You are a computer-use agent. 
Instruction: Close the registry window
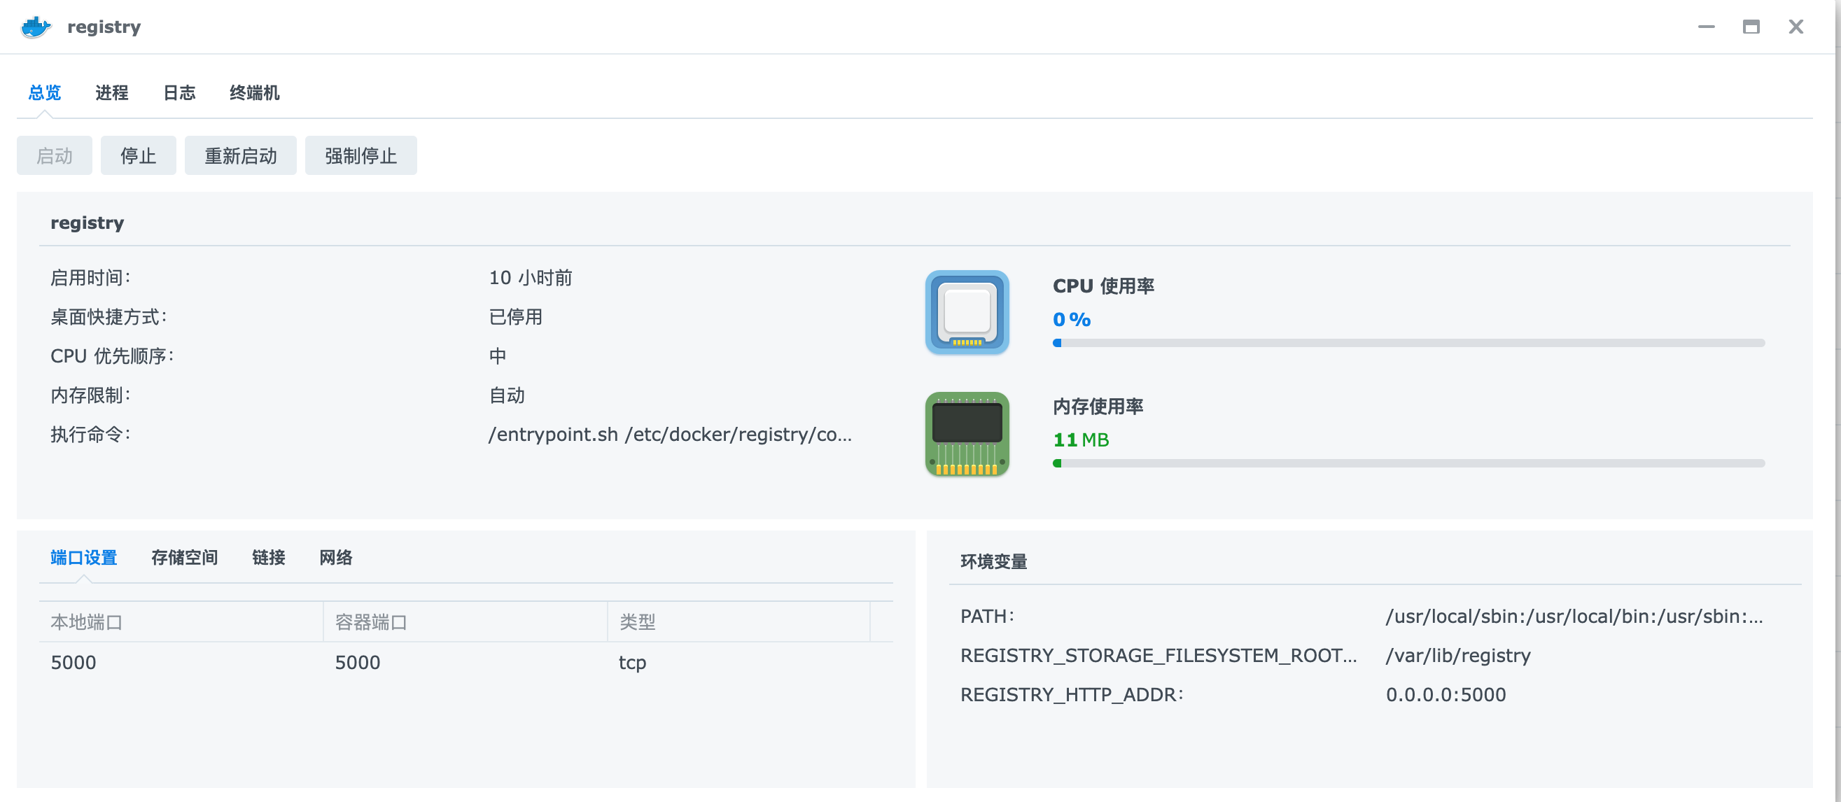tap(1795, 27)
